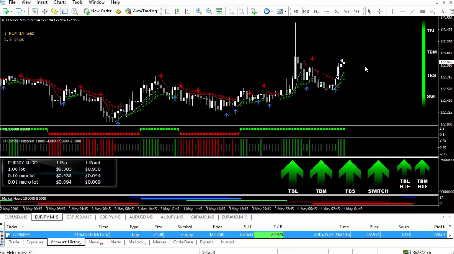Switch chart to Line Chart mode
454x254 pixels.
click(187, 11)
